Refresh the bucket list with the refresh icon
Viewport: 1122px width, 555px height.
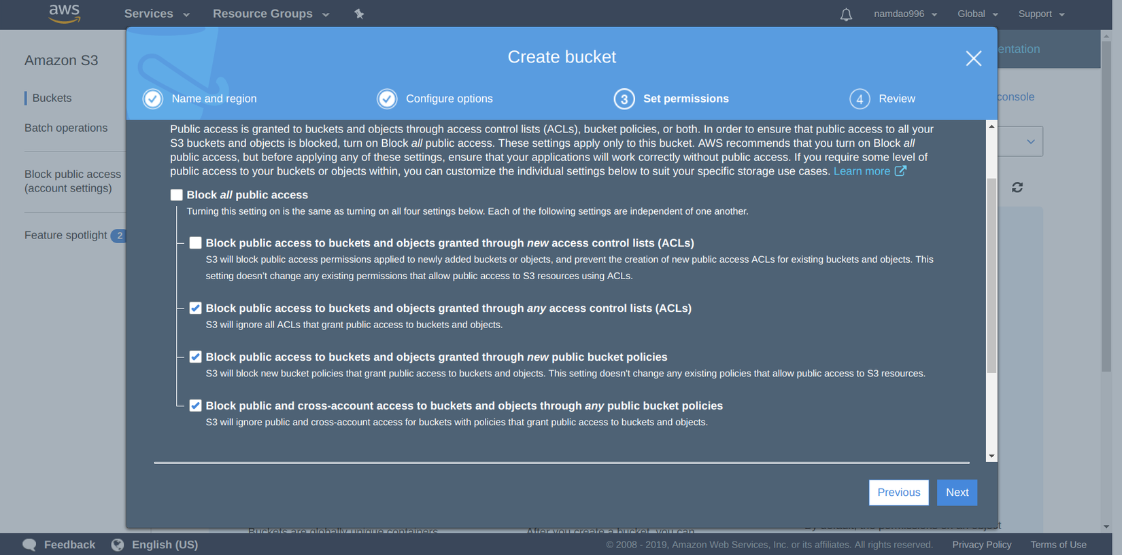(1017, 187)
